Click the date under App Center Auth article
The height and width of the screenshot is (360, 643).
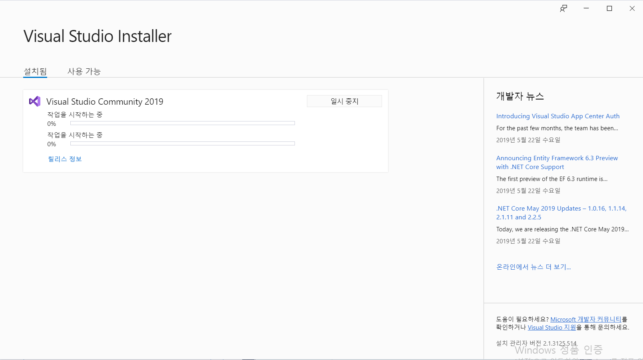[528, 140]
